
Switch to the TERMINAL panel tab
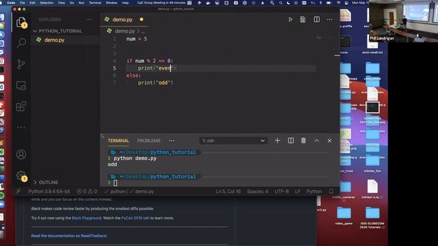[118, 141]
